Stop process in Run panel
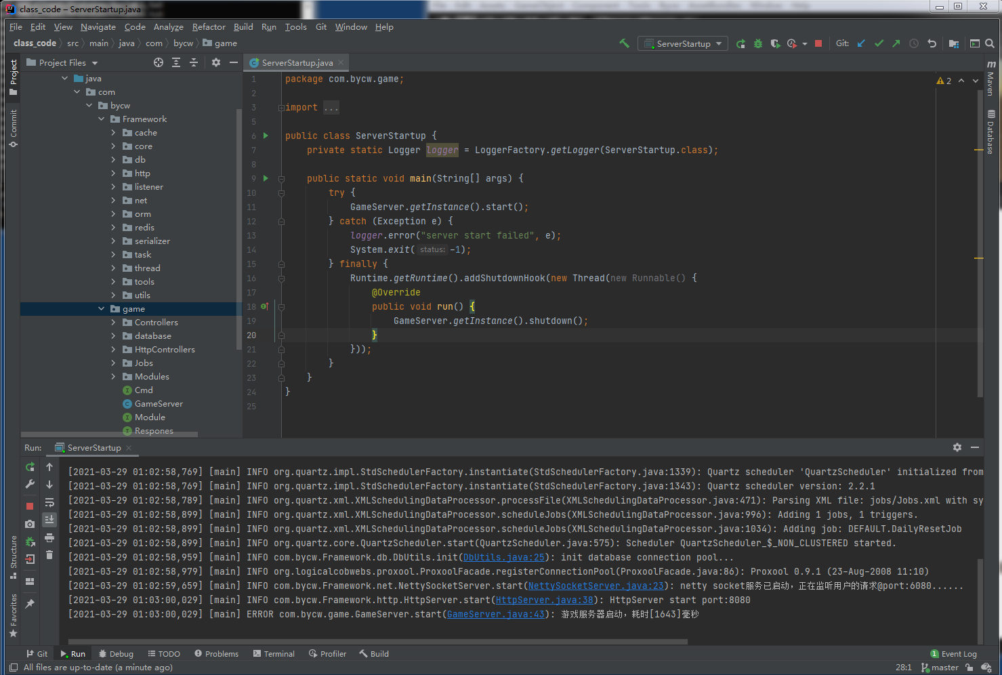Image resolution: width=1002 pixels, height=675 pixels. coord(30,506)
